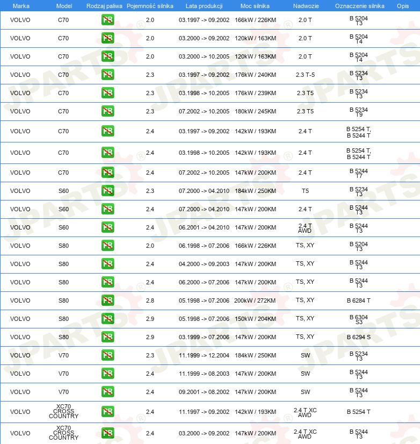Click fuel icon in V70 09.2001 -> 08.2002 row

[x=107, y=392]
